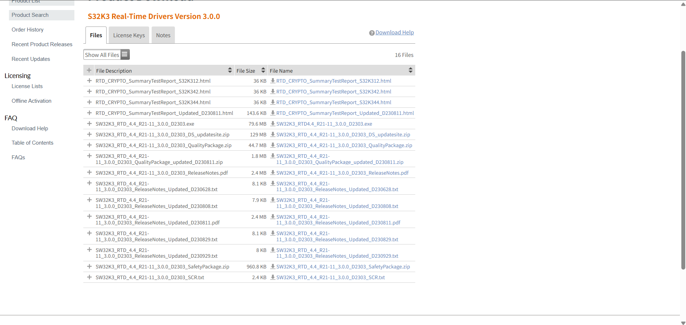Click download icon for D2303_QualityPackage.zip file
The width and height of the screenshot is (686, 325).
(273, 145)
